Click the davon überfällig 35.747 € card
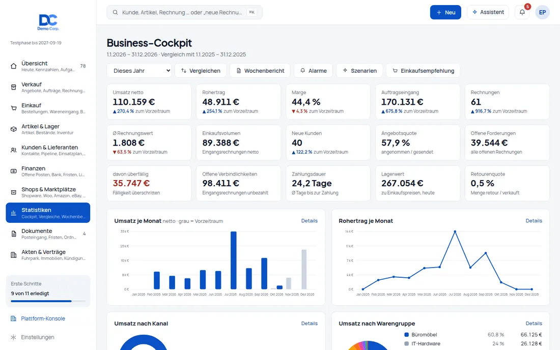The width and height of the screenshot is (560, 350). pos(149,183)
